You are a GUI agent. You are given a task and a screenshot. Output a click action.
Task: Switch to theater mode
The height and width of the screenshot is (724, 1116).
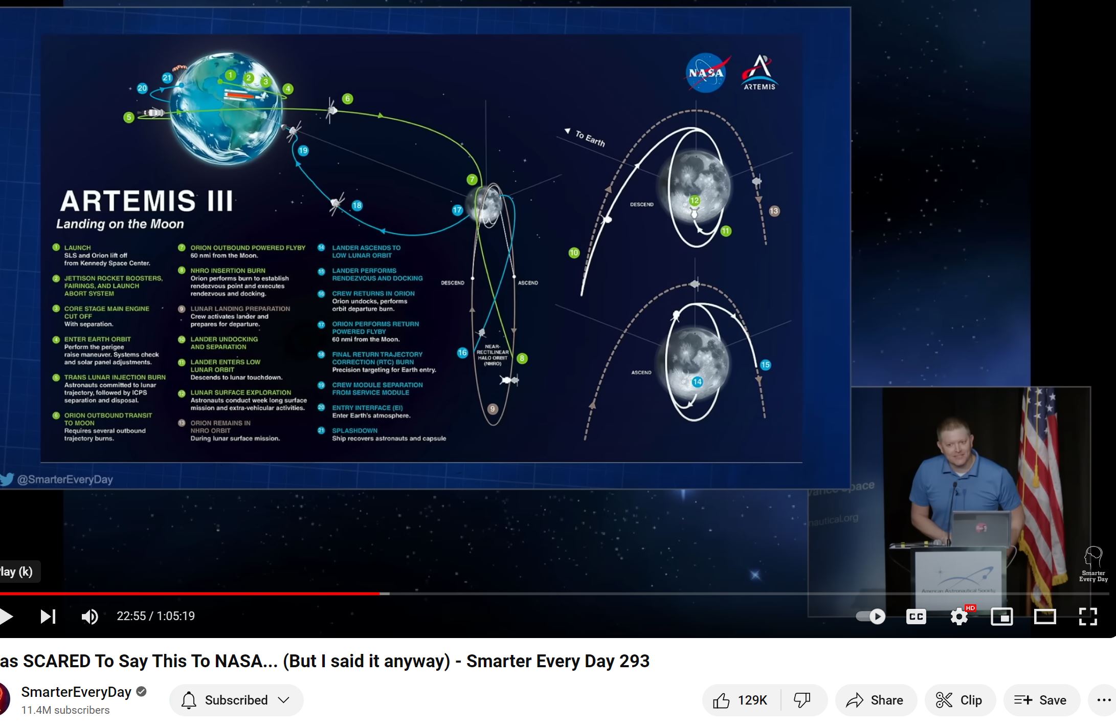[x=1045, y=617]
